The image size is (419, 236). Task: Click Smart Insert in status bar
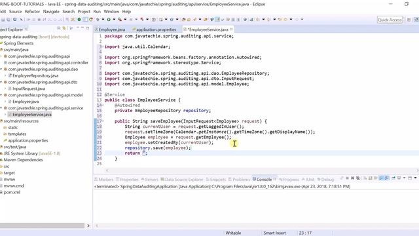point(274,233)
